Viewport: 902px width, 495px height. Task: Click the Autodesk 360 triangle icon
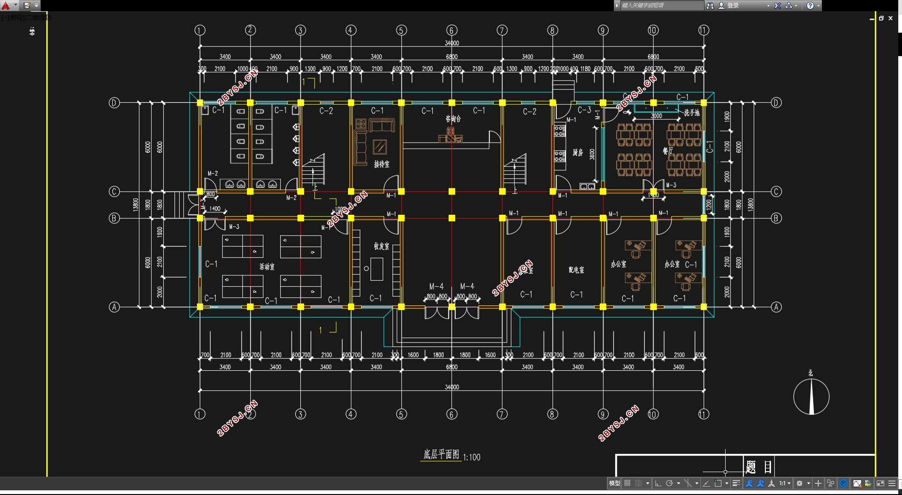point(788,6)
